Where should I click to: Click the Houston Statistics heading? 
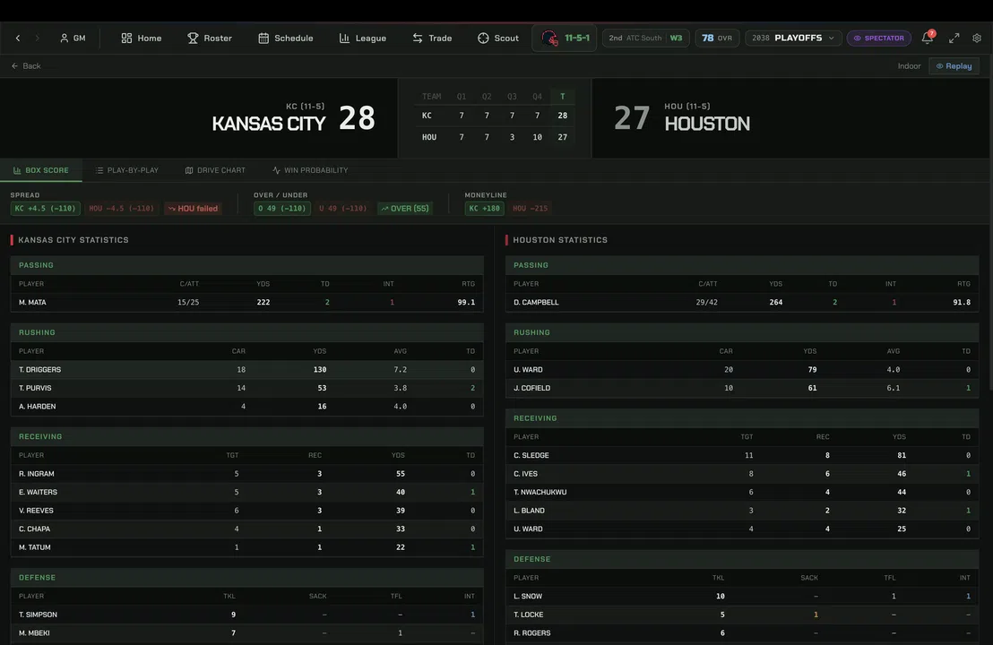tap(560, 240)
